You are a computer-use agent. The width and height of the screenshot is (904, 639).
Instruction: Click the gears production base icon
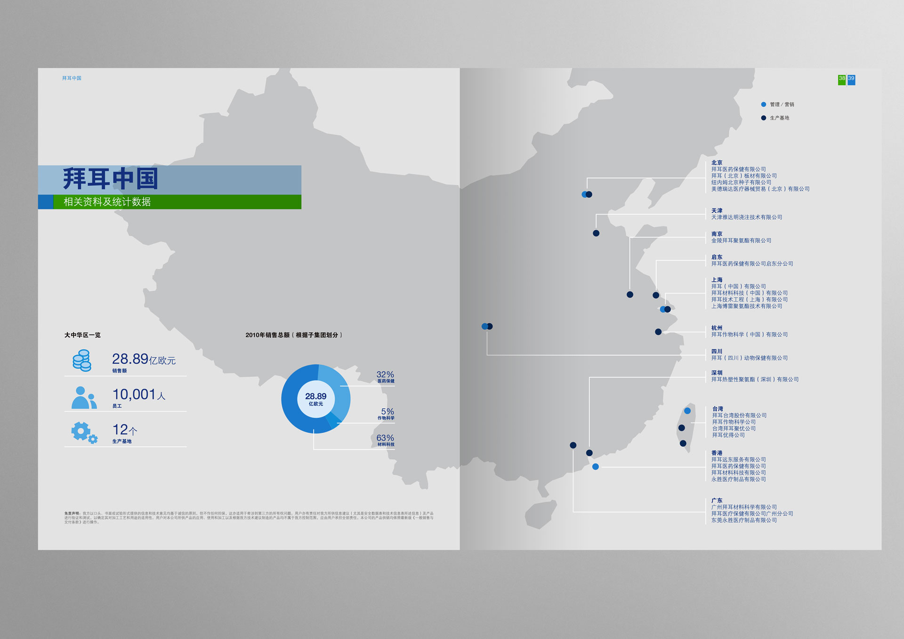pos(84,432)
